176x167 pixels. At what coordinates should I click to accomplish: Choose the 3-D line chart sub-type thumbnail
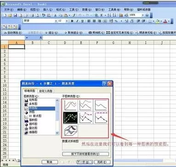coord(70,130)
